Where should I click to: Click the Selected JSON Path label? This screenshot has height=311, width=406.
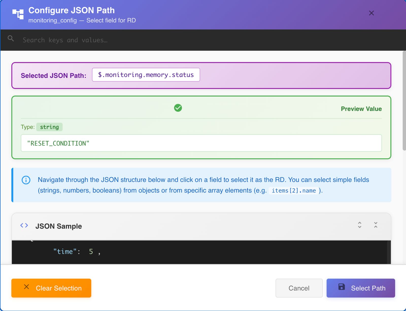(54, 76)
